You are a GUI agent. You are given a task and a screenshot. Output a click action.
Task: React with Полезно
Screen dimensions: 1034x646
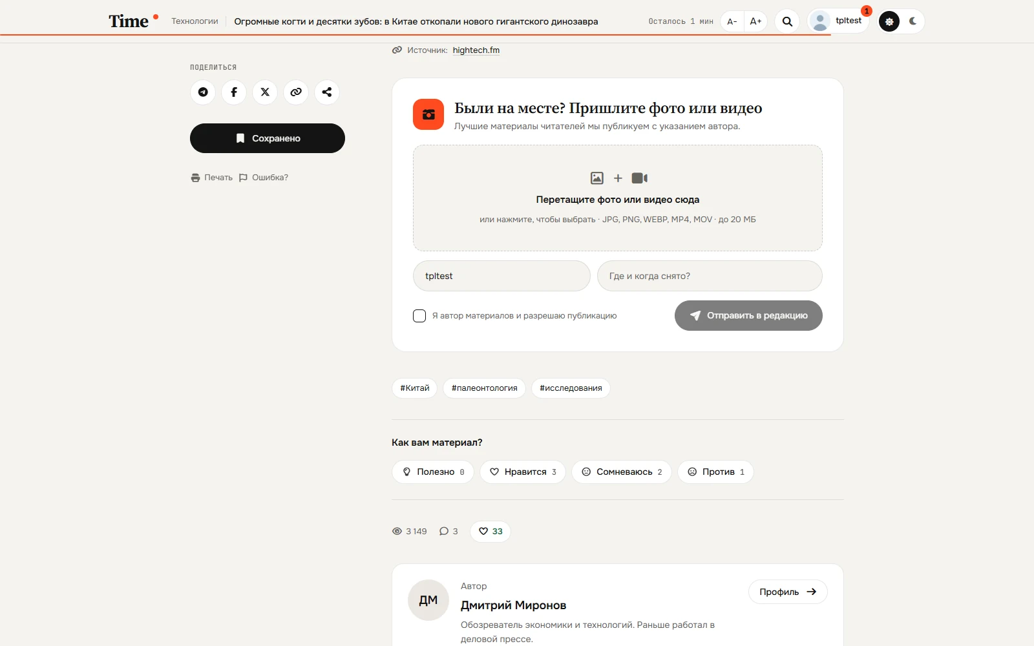coord(433,472)
